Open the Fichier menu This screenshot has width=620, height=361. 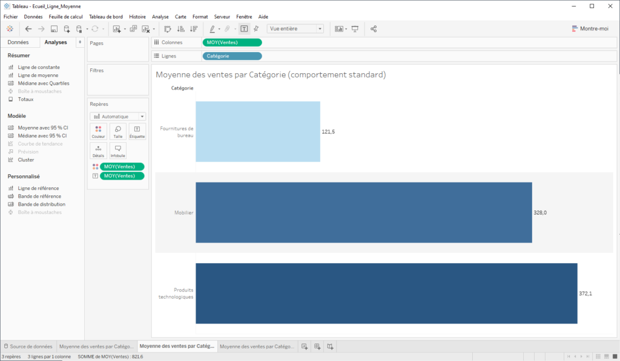[x=11, y=16]
